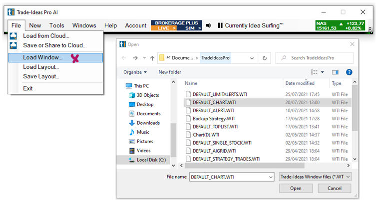This screenshot has width=376, height=202.
Task: Click the Save or Share to Cloud icon
Action: click(13, 45)
